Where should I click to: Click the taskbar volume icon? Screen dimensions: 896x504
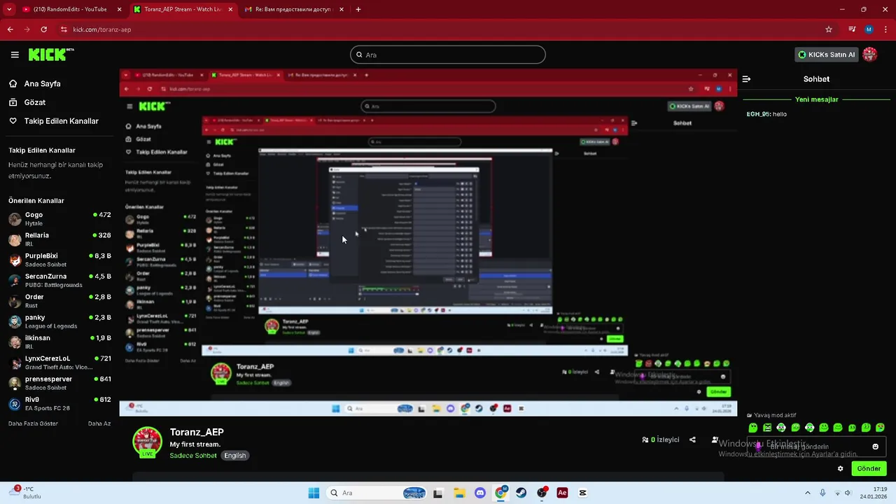click(848, 493)
